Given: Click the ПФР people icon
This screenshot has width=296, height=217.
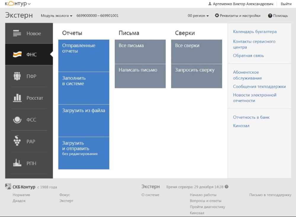Looking at the screenshot, I should tap(17, 76).
